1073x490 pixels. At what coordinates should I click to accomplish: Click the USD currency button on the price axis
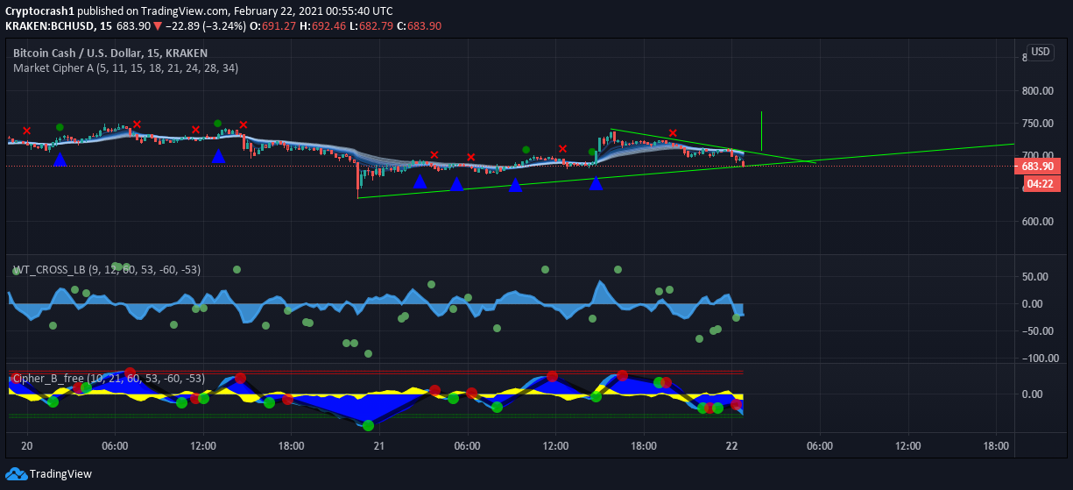(1040, 52)
